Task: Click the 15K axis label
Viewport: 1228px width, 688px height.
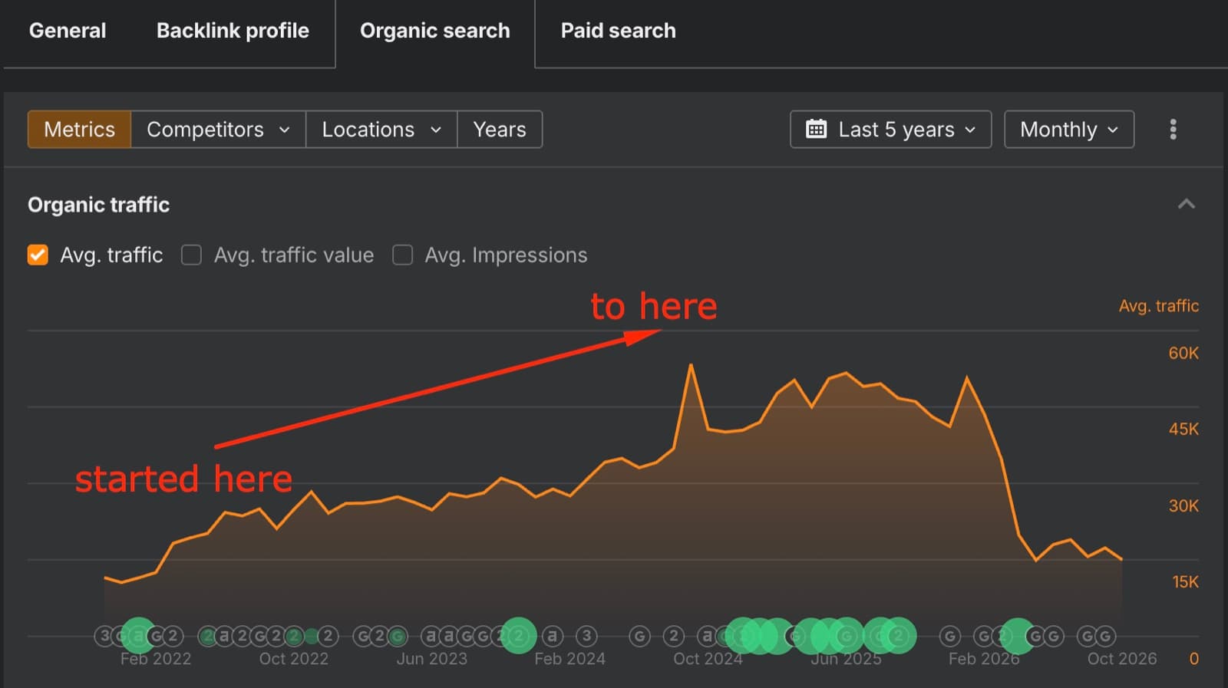Action: tap(1185, 581)
